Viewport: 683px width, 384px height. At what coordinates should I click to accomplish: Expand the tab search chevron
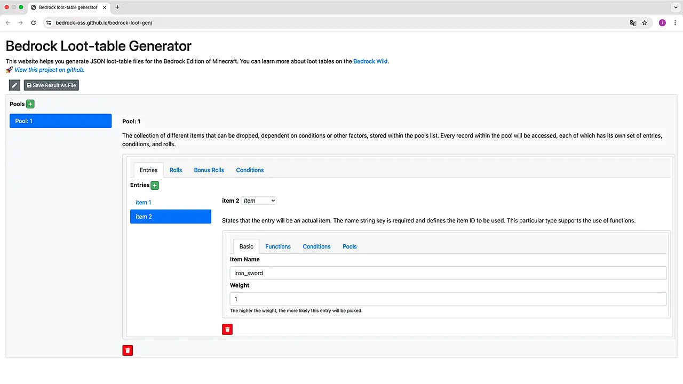point(675,7)
